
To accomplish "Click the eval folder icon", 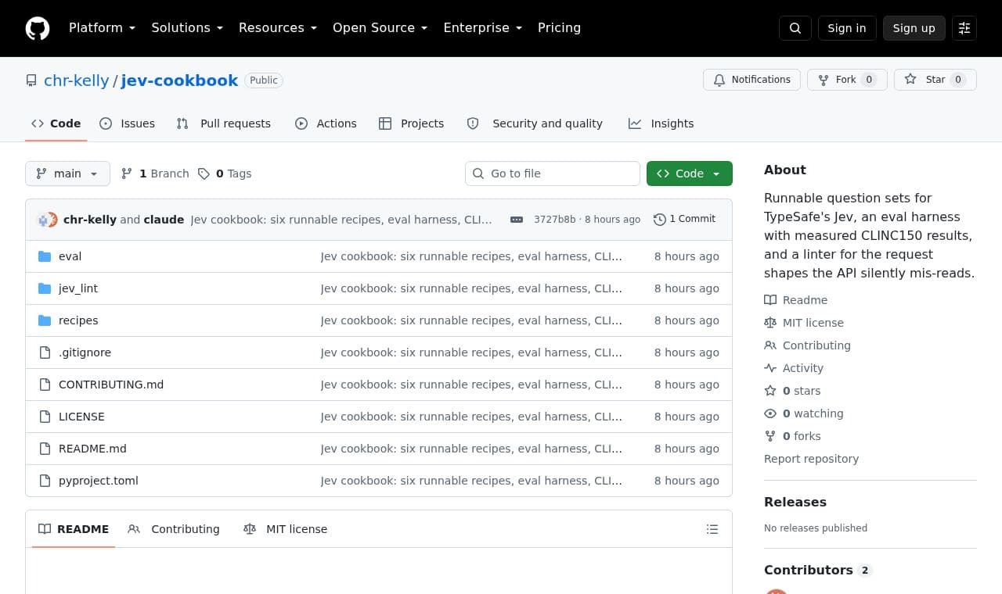I will pyautogui.click(x=45, y=256).
